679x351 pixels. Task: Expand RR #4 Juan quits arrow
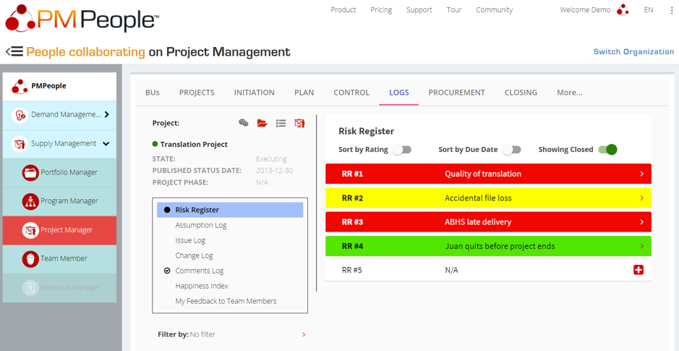(641, 247)
